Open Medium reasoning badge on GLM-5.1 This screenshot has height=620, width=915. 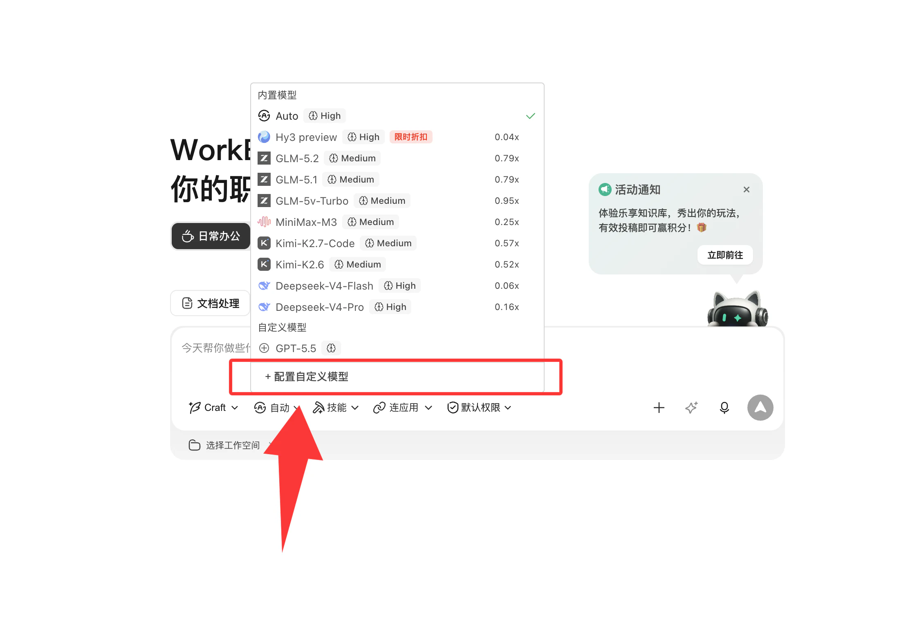click(x=351, y=180)
